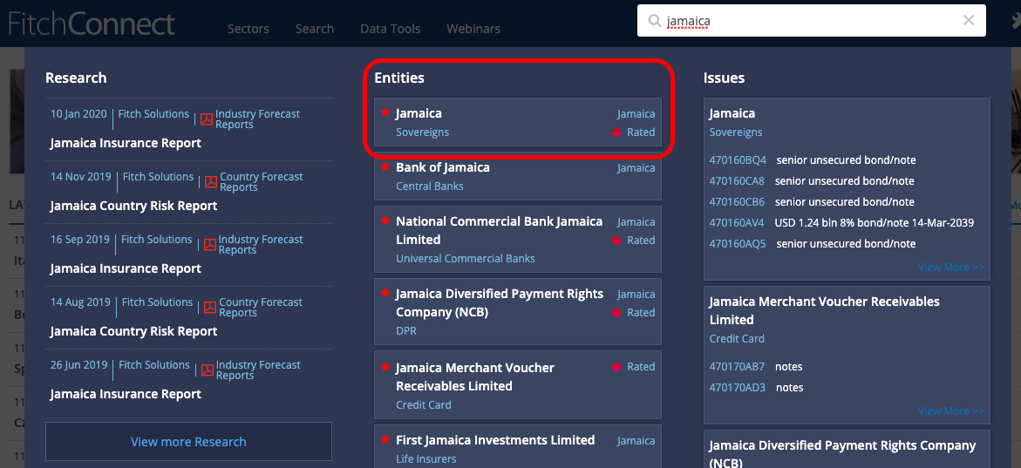
Task: Select Jamaica Diversified Payment Rights Company entity
Action: 499,303
